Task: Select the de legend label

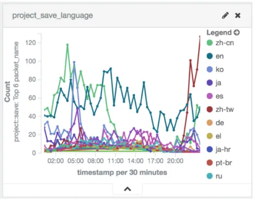Action: pos(220,123)
